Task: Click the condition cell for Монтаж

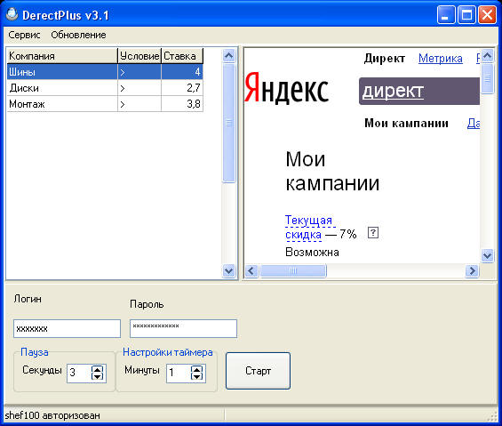Action: [x=139, y=104]
